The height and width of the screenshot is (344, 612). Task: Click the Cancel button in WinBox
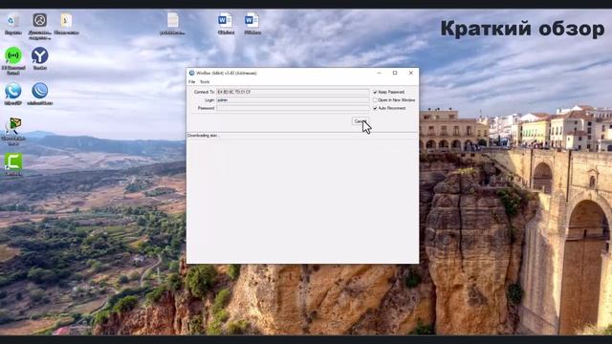pyautogui.click(x=360, y=121)
